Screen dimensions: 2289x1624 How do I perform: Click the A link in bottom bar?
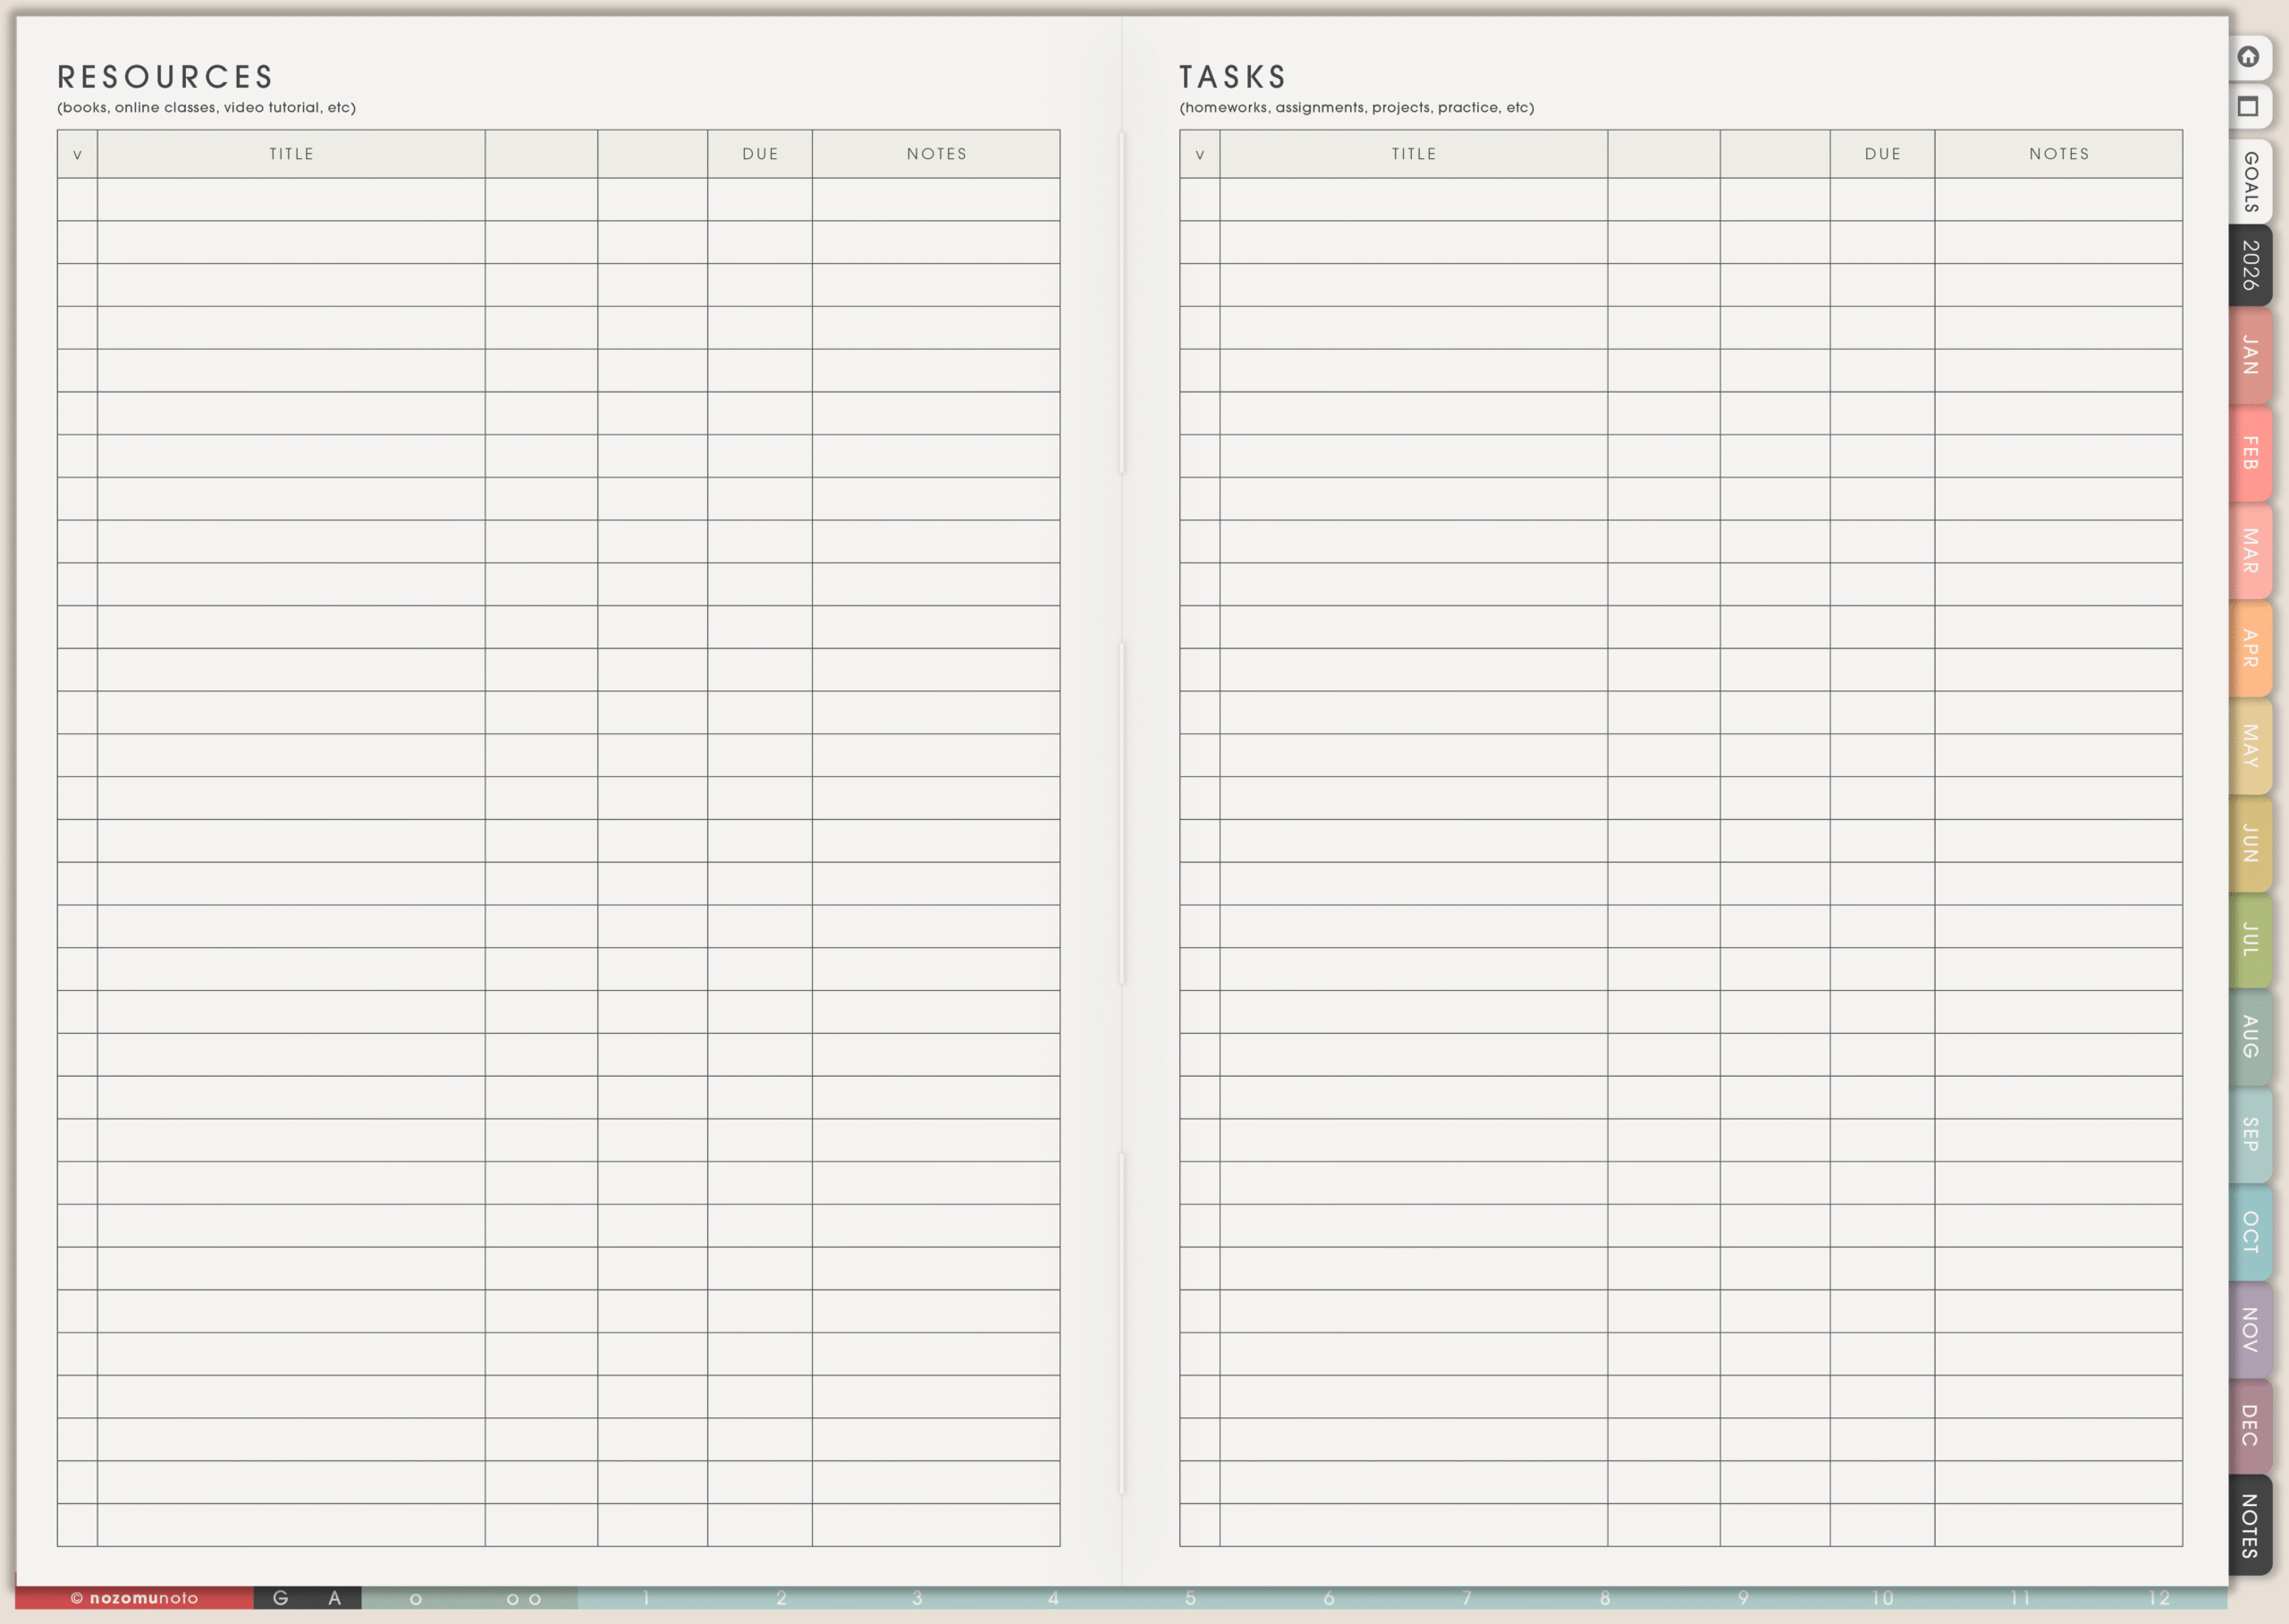point(334,1598)
